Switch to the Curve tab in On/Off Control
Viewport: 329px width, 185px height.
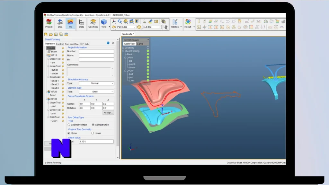click(x=140, y=44)
